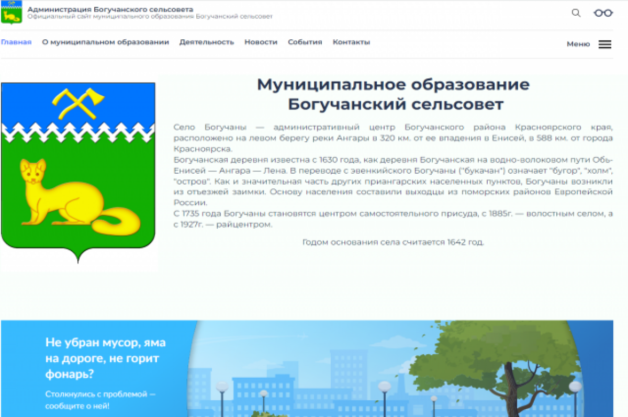Click the green Bogutchansky selsovet logo icon
Image resolution: width=628 pixels, height=417 pixels.
pos(12,13)
